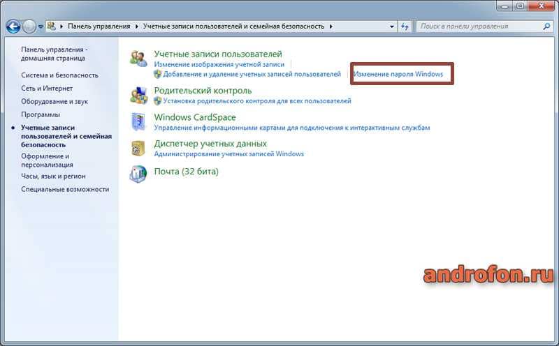
Task: Click shield icon beside Добавление и удаление
Action: (x=158, y=74)
